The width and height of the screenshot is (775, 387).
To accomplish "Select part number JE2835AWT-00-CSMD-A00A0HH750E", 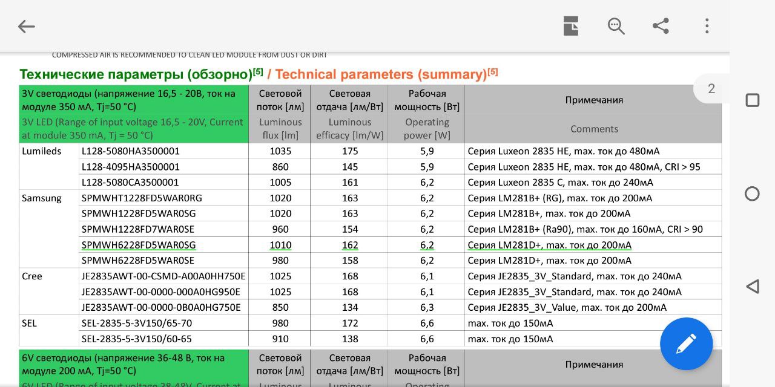I will click(163, 276).
